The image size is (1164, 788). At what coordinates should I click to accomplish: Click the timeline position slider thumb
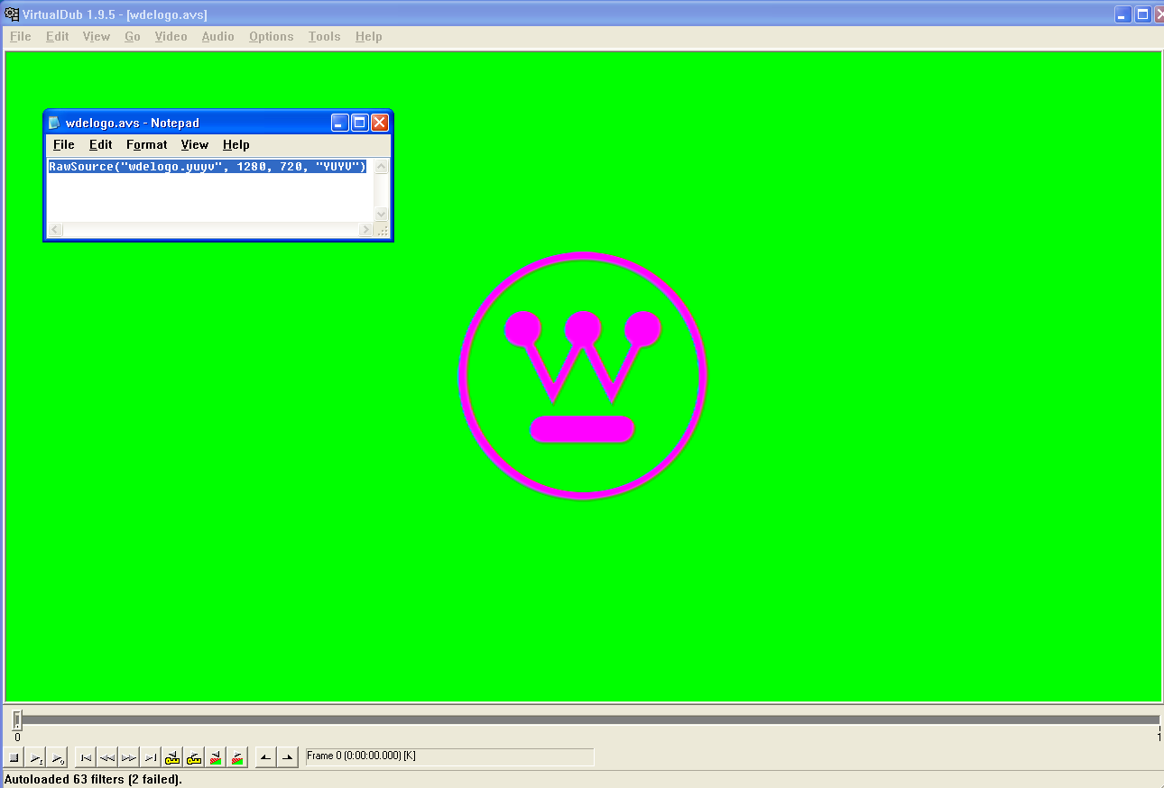[x=16, y=719]
